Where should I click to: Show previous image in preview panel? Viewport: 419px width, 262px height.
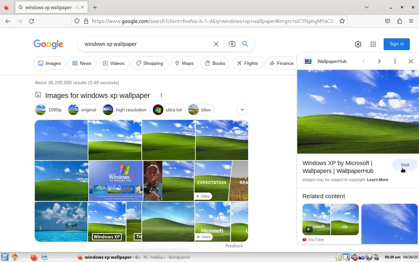364,61
